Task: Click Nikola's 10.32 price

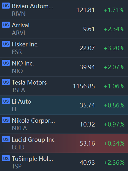Action: point(87,124)
